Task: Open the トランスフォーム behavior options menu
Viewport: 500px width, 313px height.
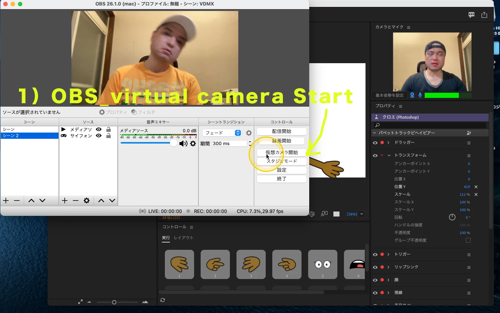Action: 469,156
